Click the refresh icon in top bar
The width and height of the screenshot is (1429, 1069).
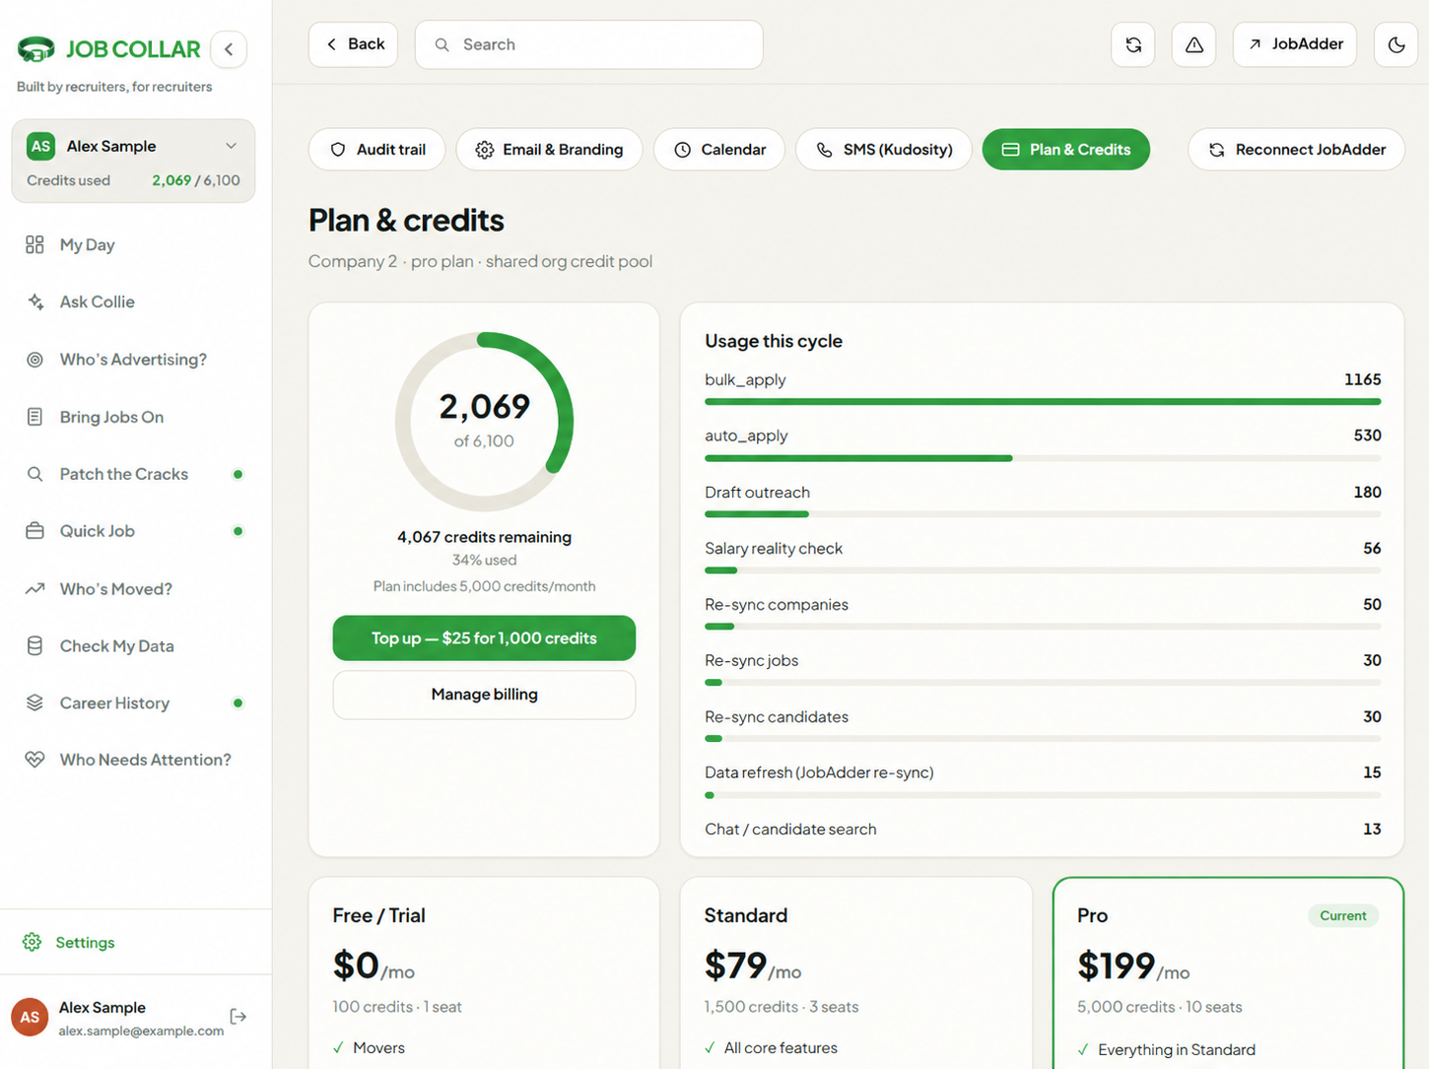1133,44
